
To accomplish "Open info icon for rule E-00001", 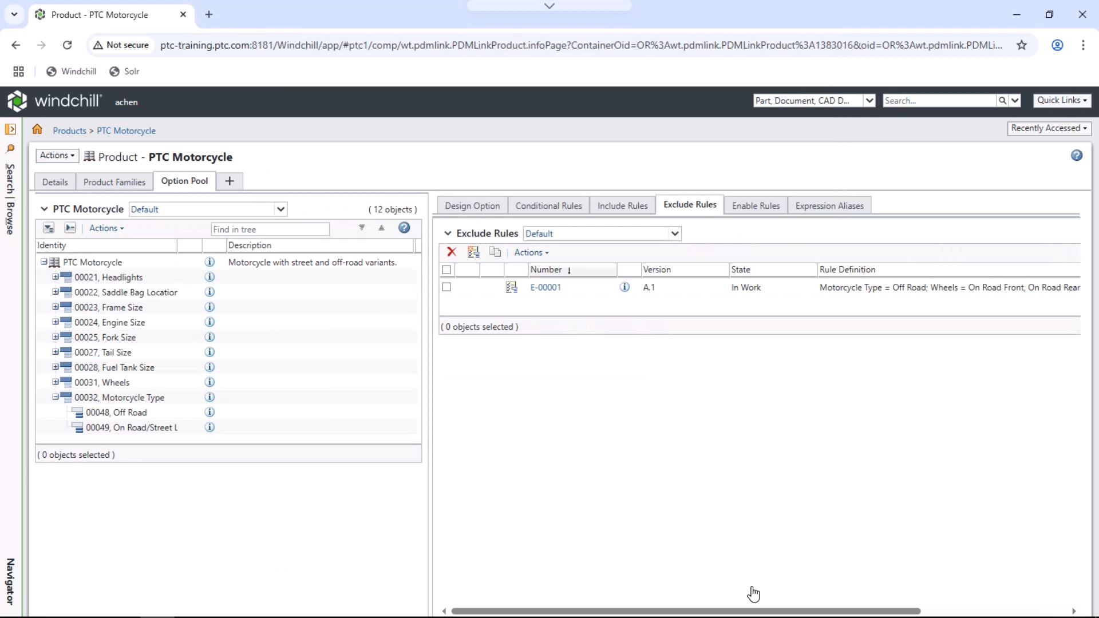I will (624, 287).
